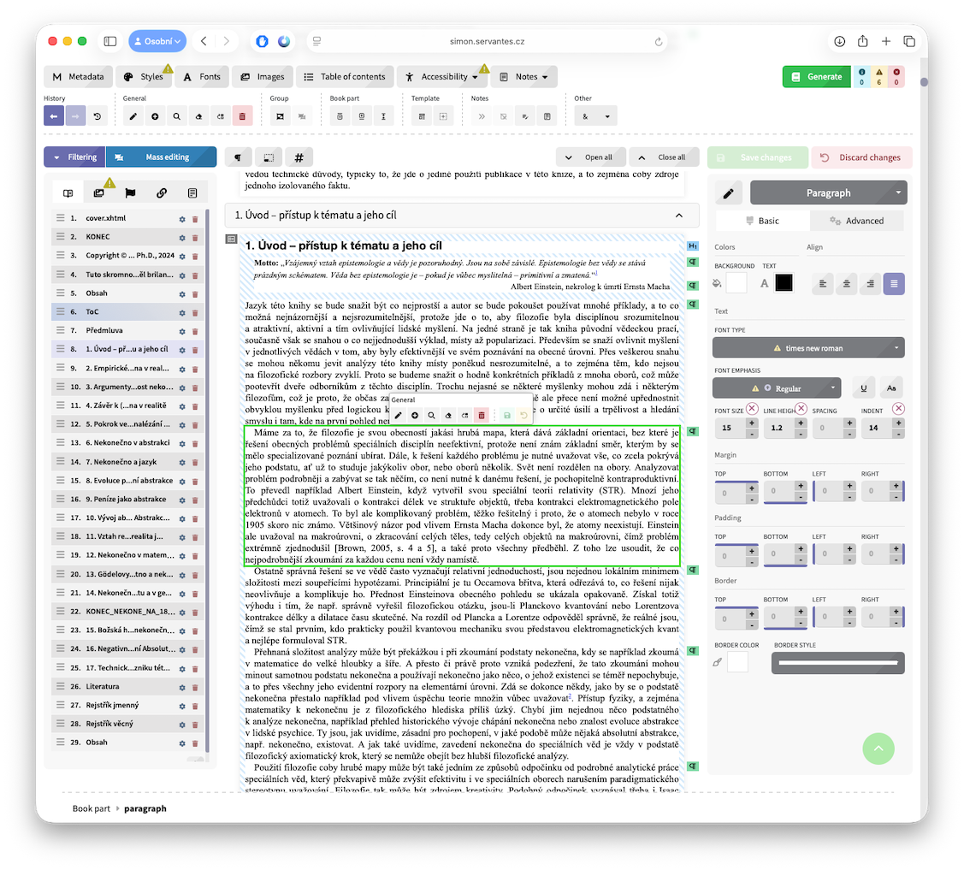This screenshot has width=964, height=870.
Task: Switch to the Advanced tab
Action: [857, 221]
